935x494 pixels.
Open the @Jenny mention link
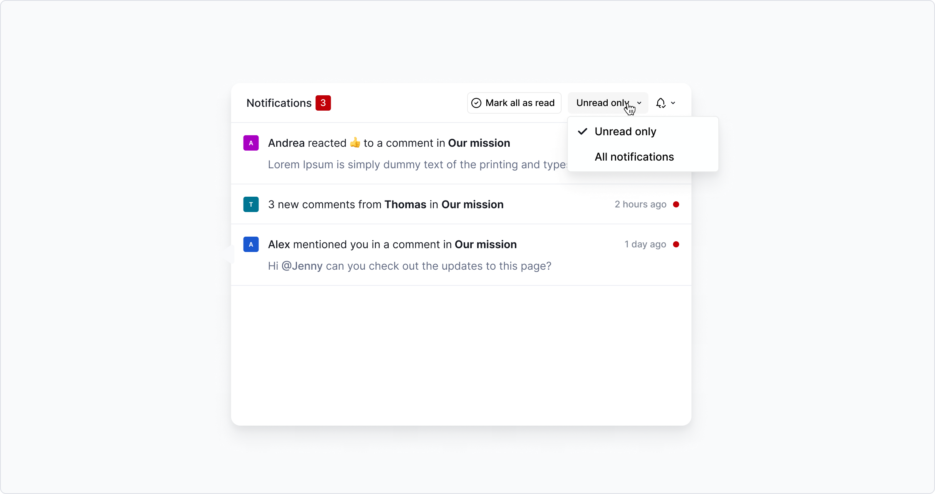pos(302,266)
